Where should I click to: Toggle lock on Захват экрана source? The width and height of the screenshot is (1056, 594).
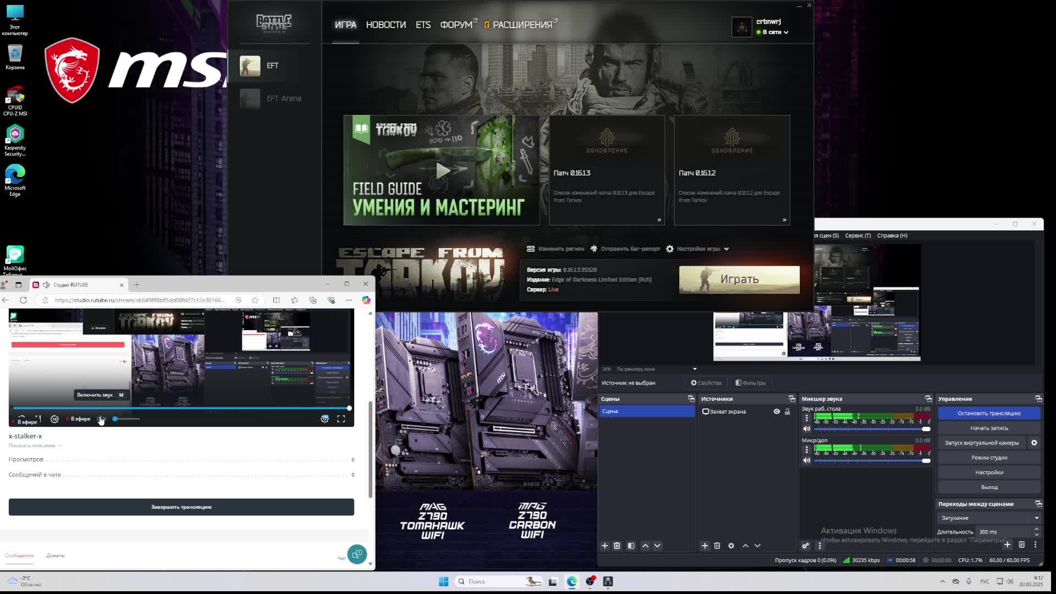point(787,411)
